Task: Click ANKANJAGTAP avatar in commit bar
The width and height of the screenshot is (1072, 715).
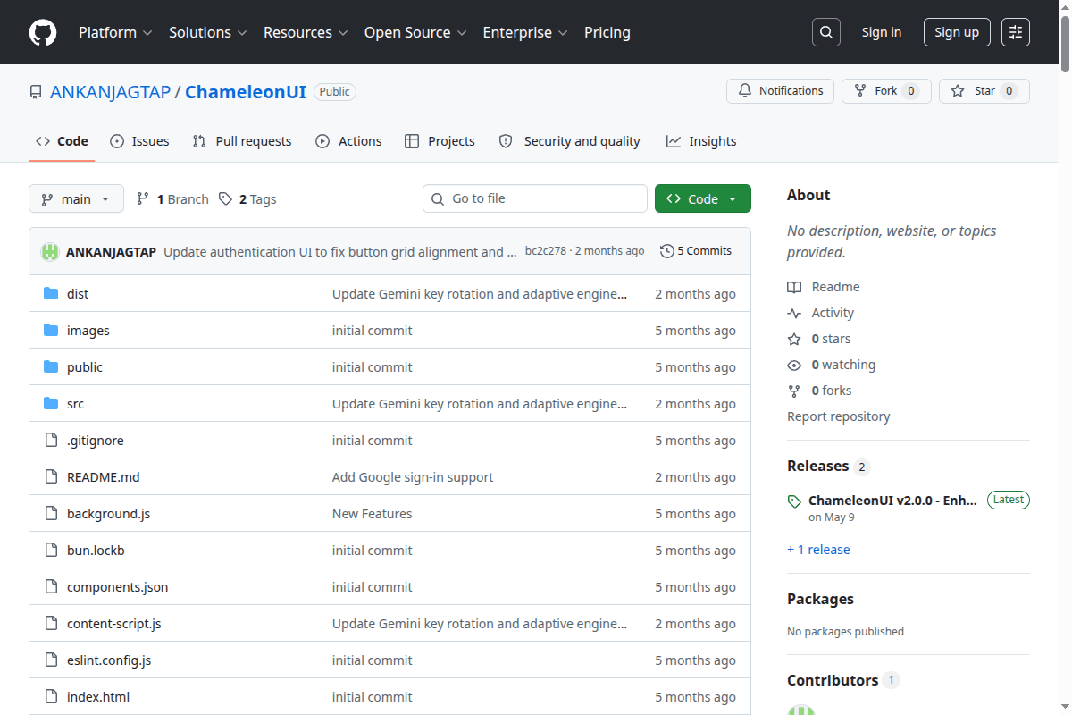Action: tap(50, 252)
